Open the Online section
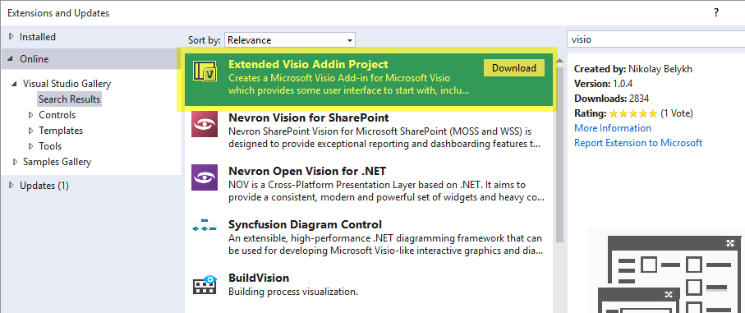 click(x=34, y=59)
